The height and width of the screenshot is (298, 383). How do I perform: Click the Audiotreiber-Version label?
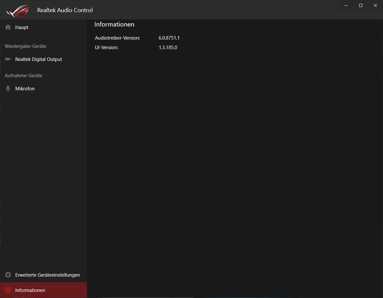(x=118, y=38)
